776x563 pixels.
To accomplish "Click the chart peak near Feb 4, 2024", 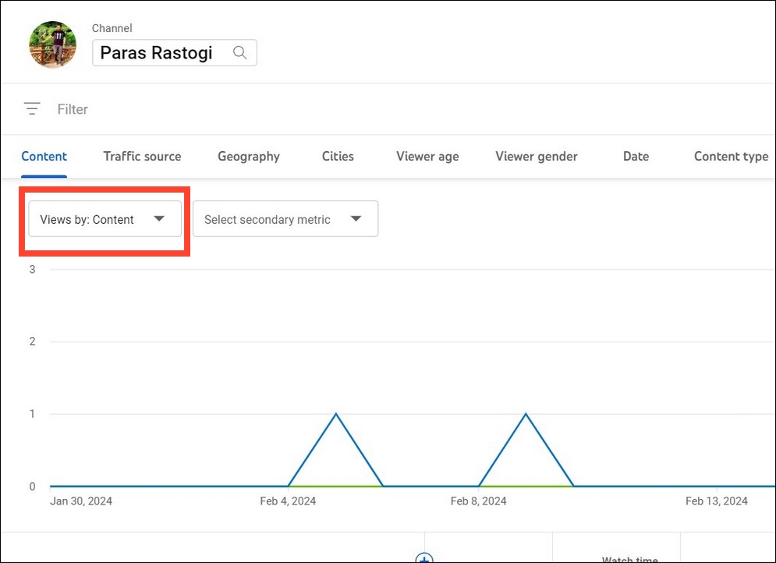I will [336, 414].
